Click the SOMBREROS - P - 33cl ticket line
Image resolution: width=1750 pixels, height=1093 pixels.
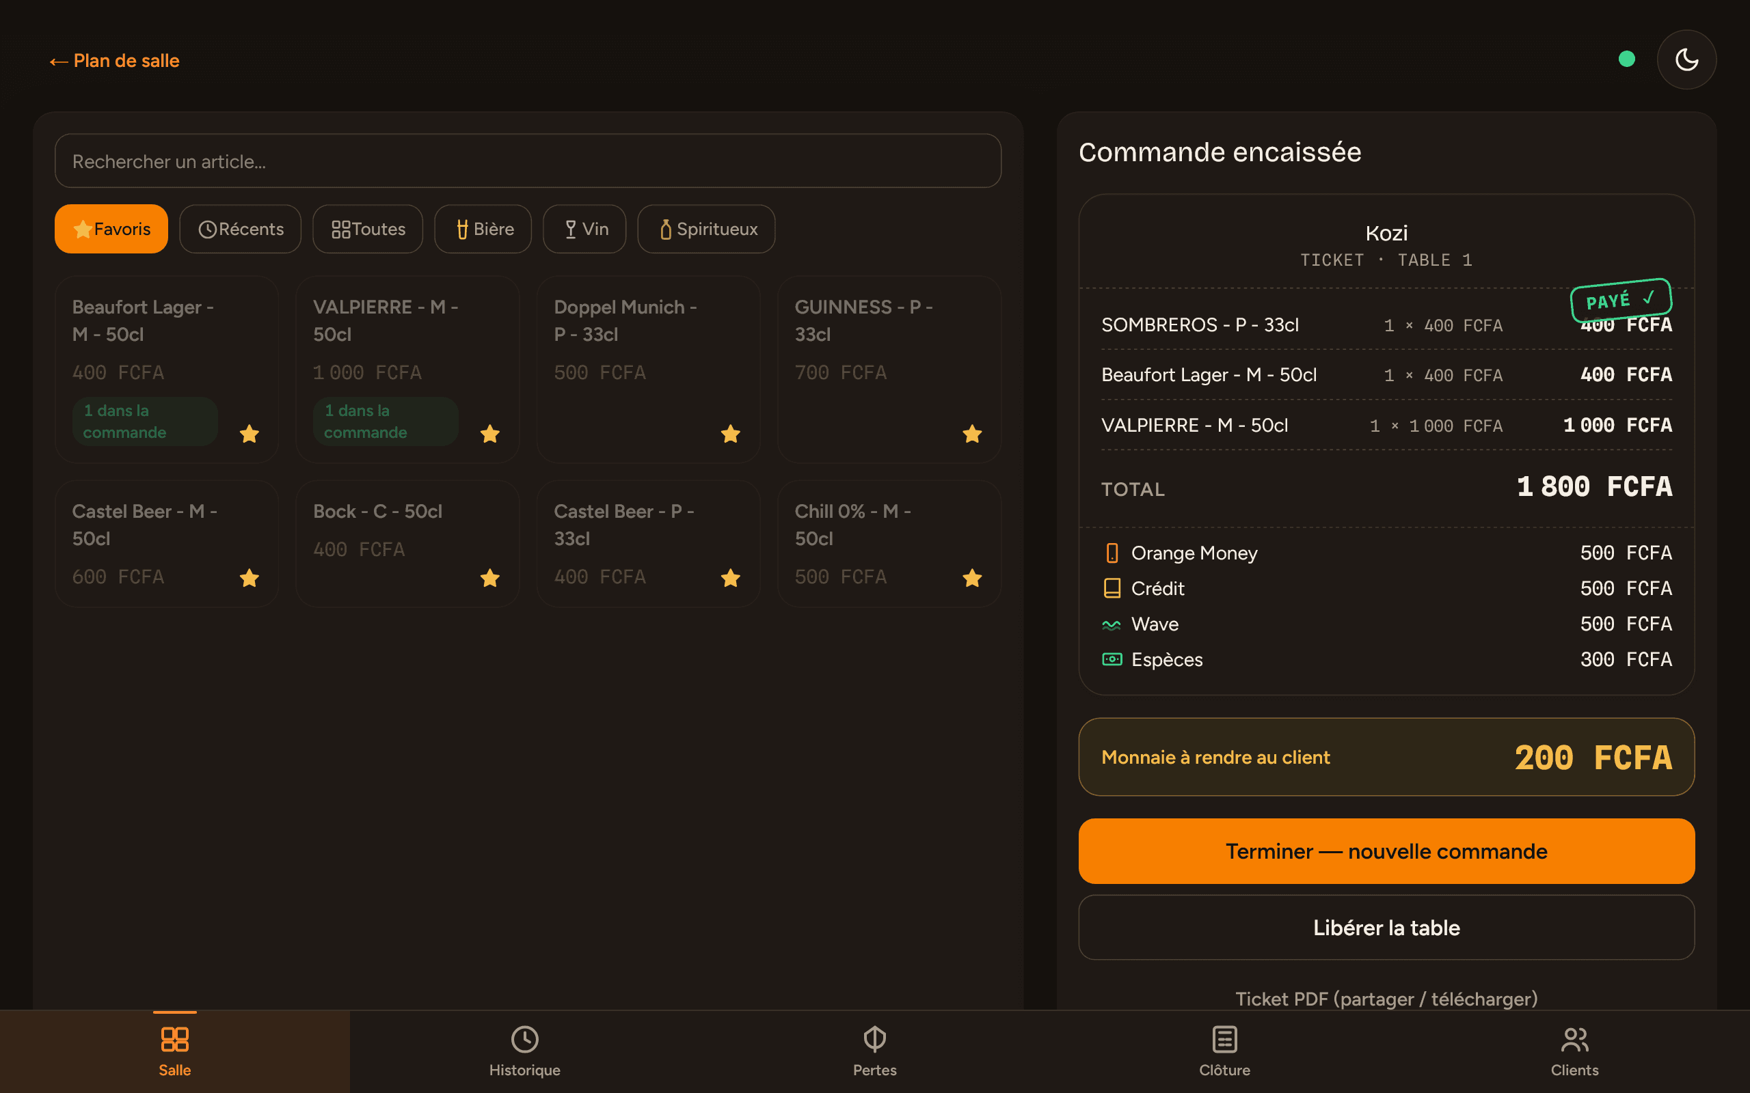[x=1386, y=325]
